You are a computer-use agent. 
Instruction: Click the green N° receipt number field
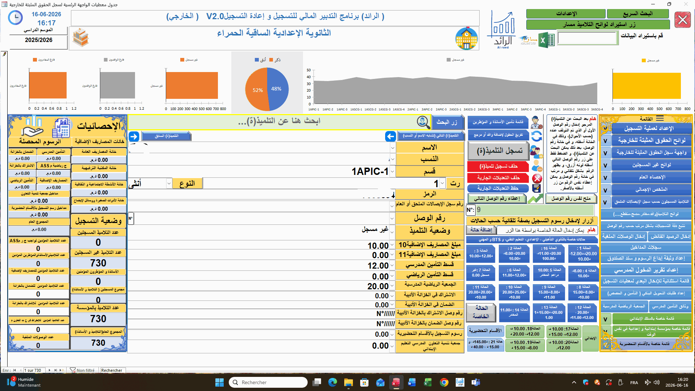click(x=535, y=210)
